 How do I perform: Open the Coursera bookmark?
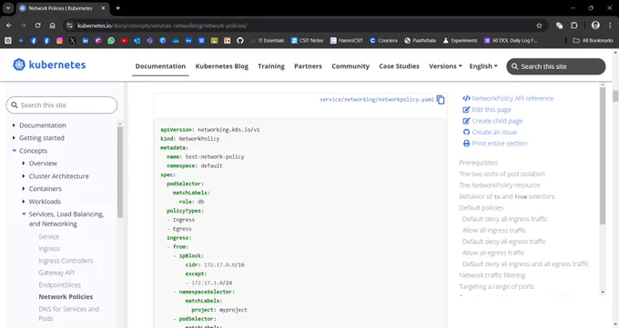pyautogui.click(x=383, y=41)
